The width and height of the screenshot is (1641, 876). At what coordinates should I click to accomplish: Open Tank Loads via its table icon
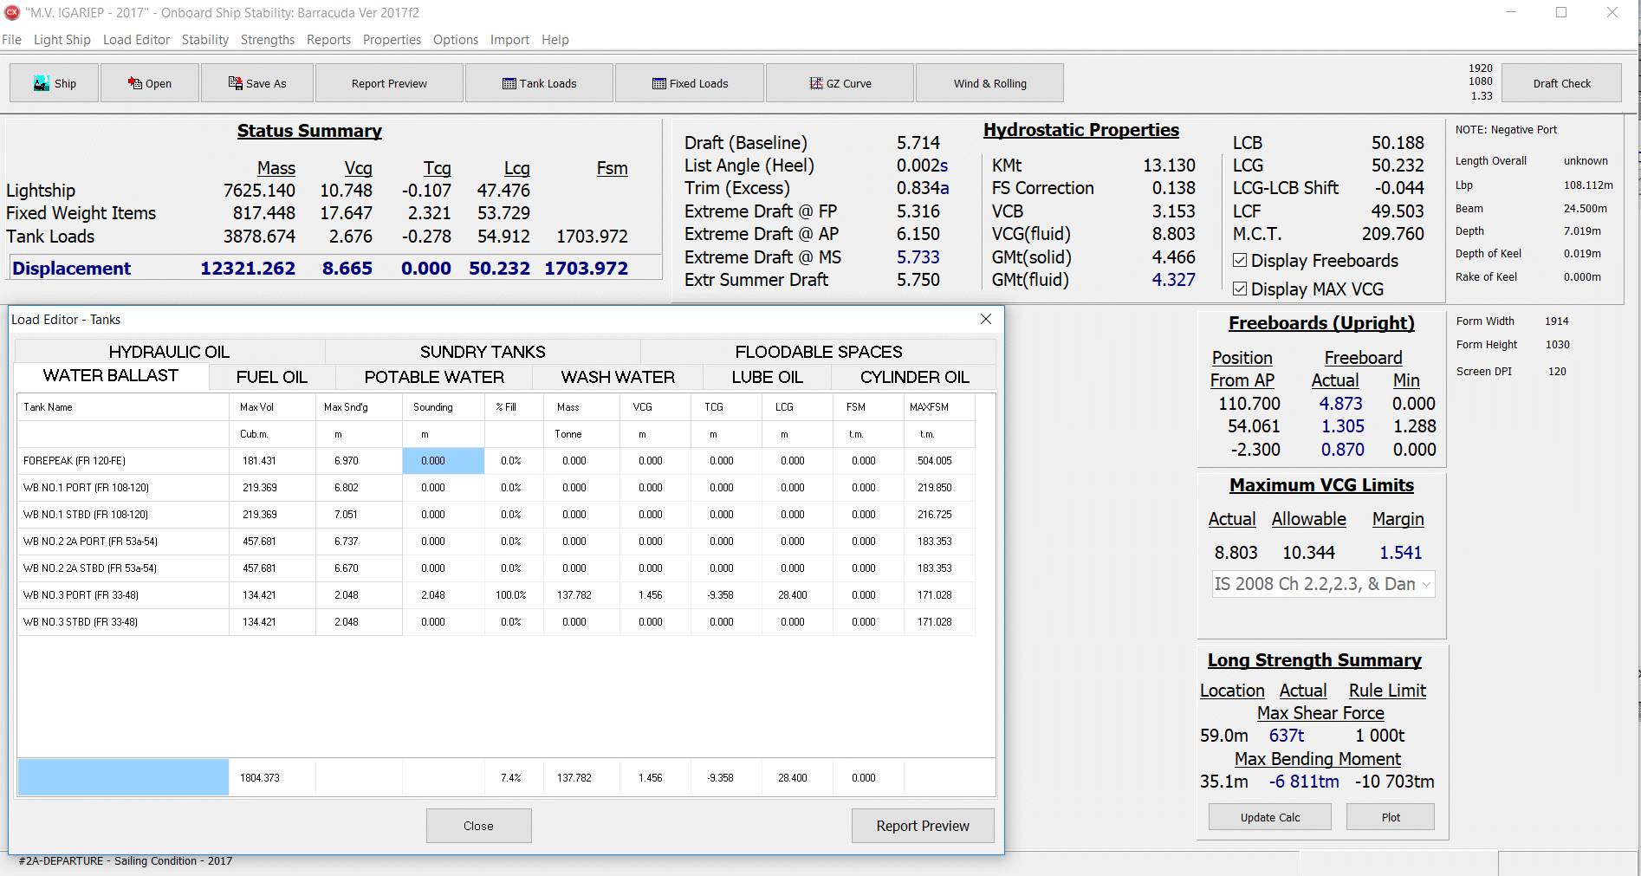pyautogui.click(x=509, y=83)
